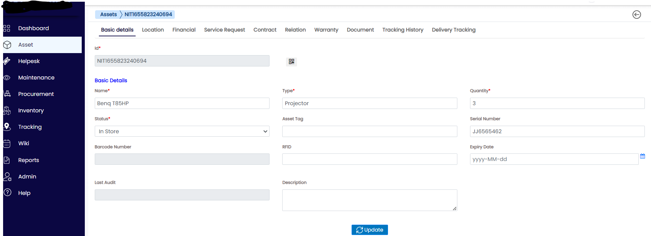This screenshot has height=236, width=651.
Task: Click the Help question mark icon
Action: point(8,192)
